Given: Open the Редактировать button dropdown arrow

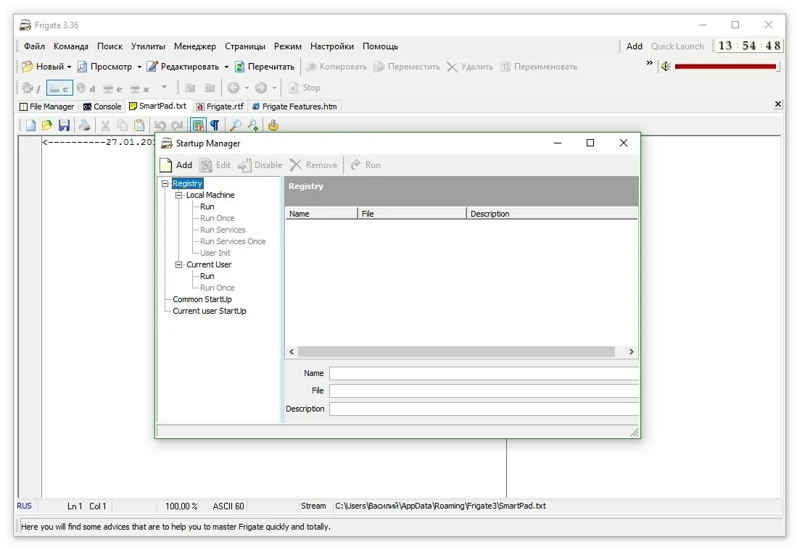Looking at the screenshot, I should point(226,67).
